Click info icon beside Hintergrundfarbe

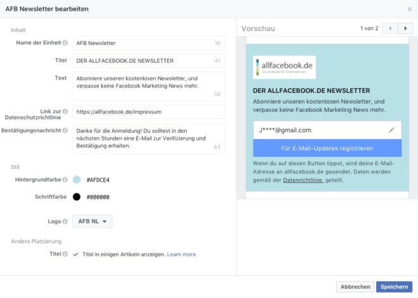[x=65, y=180]
